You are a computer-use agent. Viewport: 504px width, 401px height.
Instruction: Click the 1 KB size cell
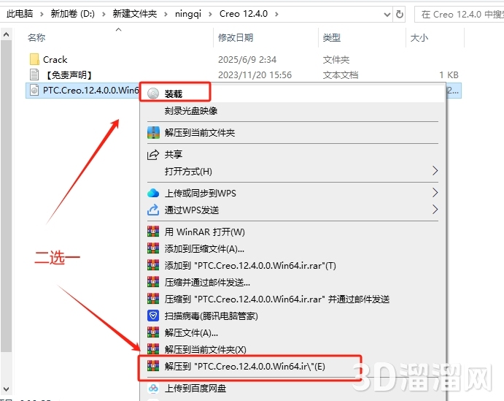pos(449,75)
